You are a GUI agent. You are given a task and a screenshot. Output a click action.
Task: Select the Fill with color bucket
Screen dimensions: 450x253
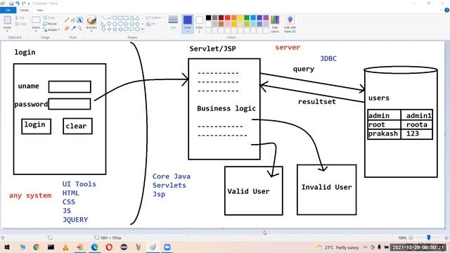click(73, 20)
